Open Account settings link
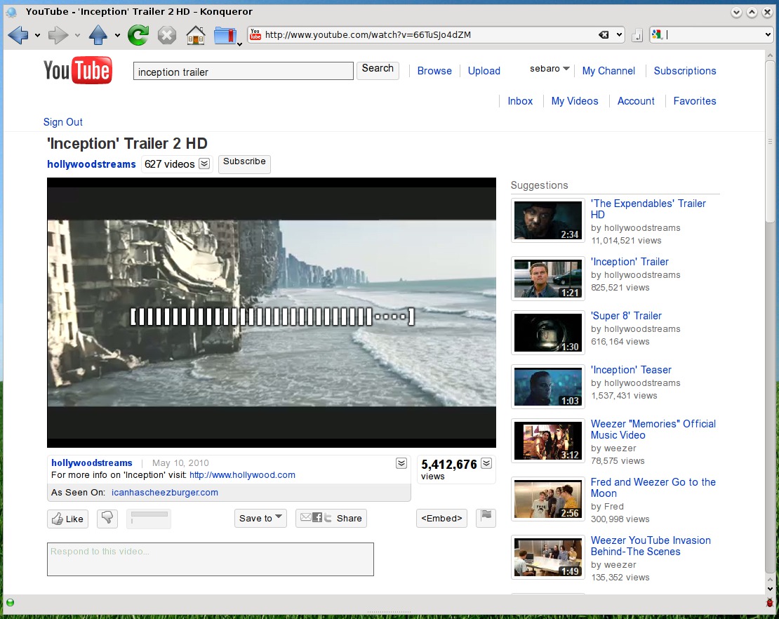The height and width of the screenshot is (619, 779). click(x=636, y=101)
